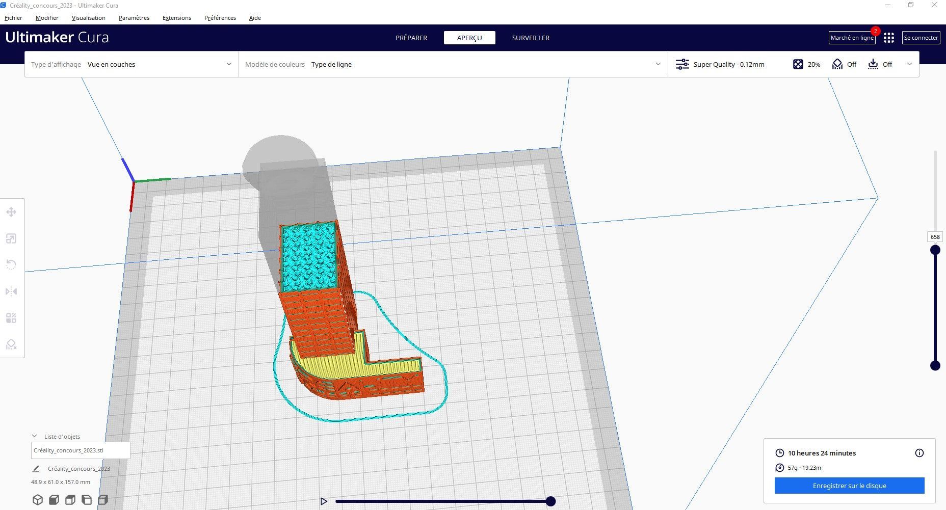
Task: Click Enregistrer sur le disque button
Action: (x=850, y=486)
